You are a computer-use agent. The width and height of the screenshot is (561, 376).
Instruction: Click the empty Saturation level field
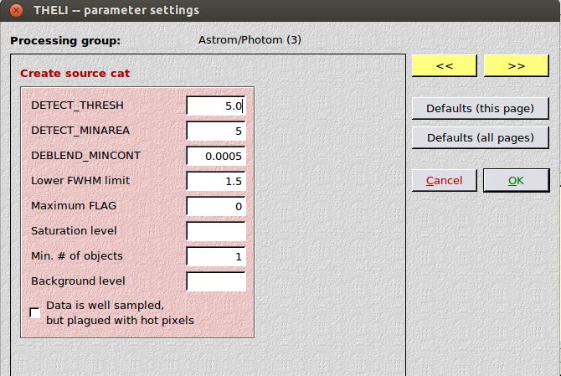click(216, 231)
